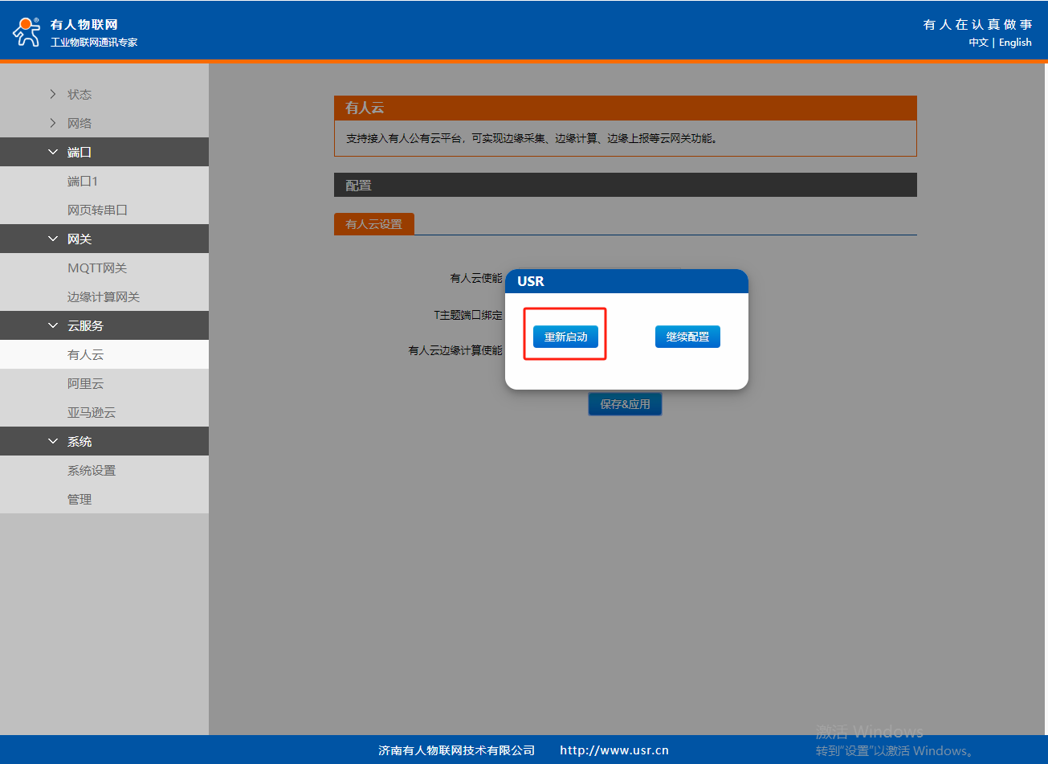Click the 有人云边缘计算使能 label
The height and width of the screenshot is (764, 1048).
click(455, 350)
